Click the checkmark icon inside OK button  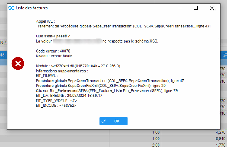[104, 121]
